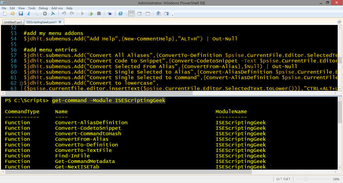
Task: Open the View menu
Action: pyautogui.click(x=21, y=8)
